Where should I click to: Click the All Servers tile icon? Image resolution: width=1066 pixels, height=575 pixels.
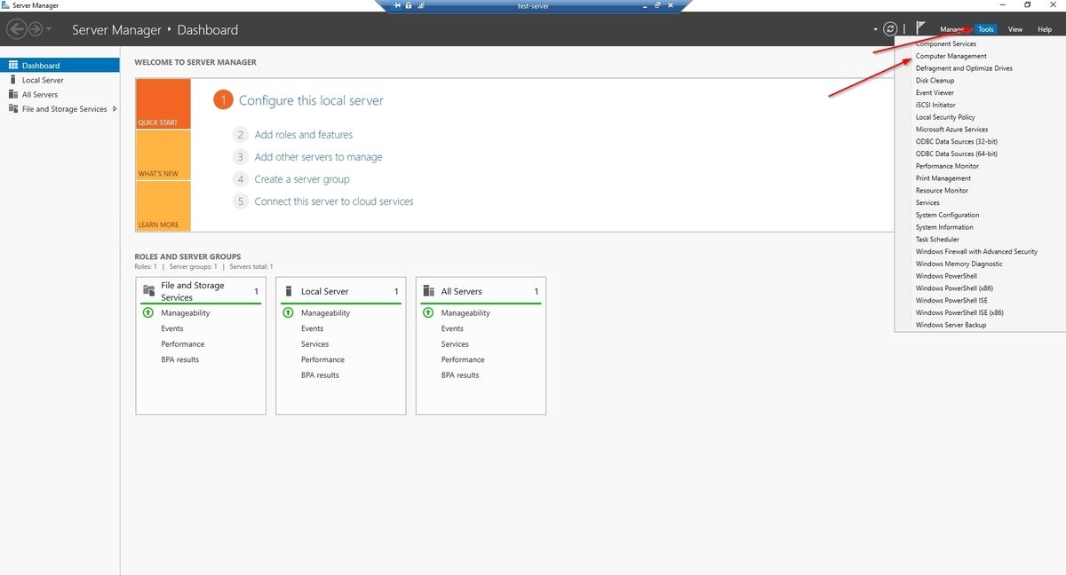[428, 291]
